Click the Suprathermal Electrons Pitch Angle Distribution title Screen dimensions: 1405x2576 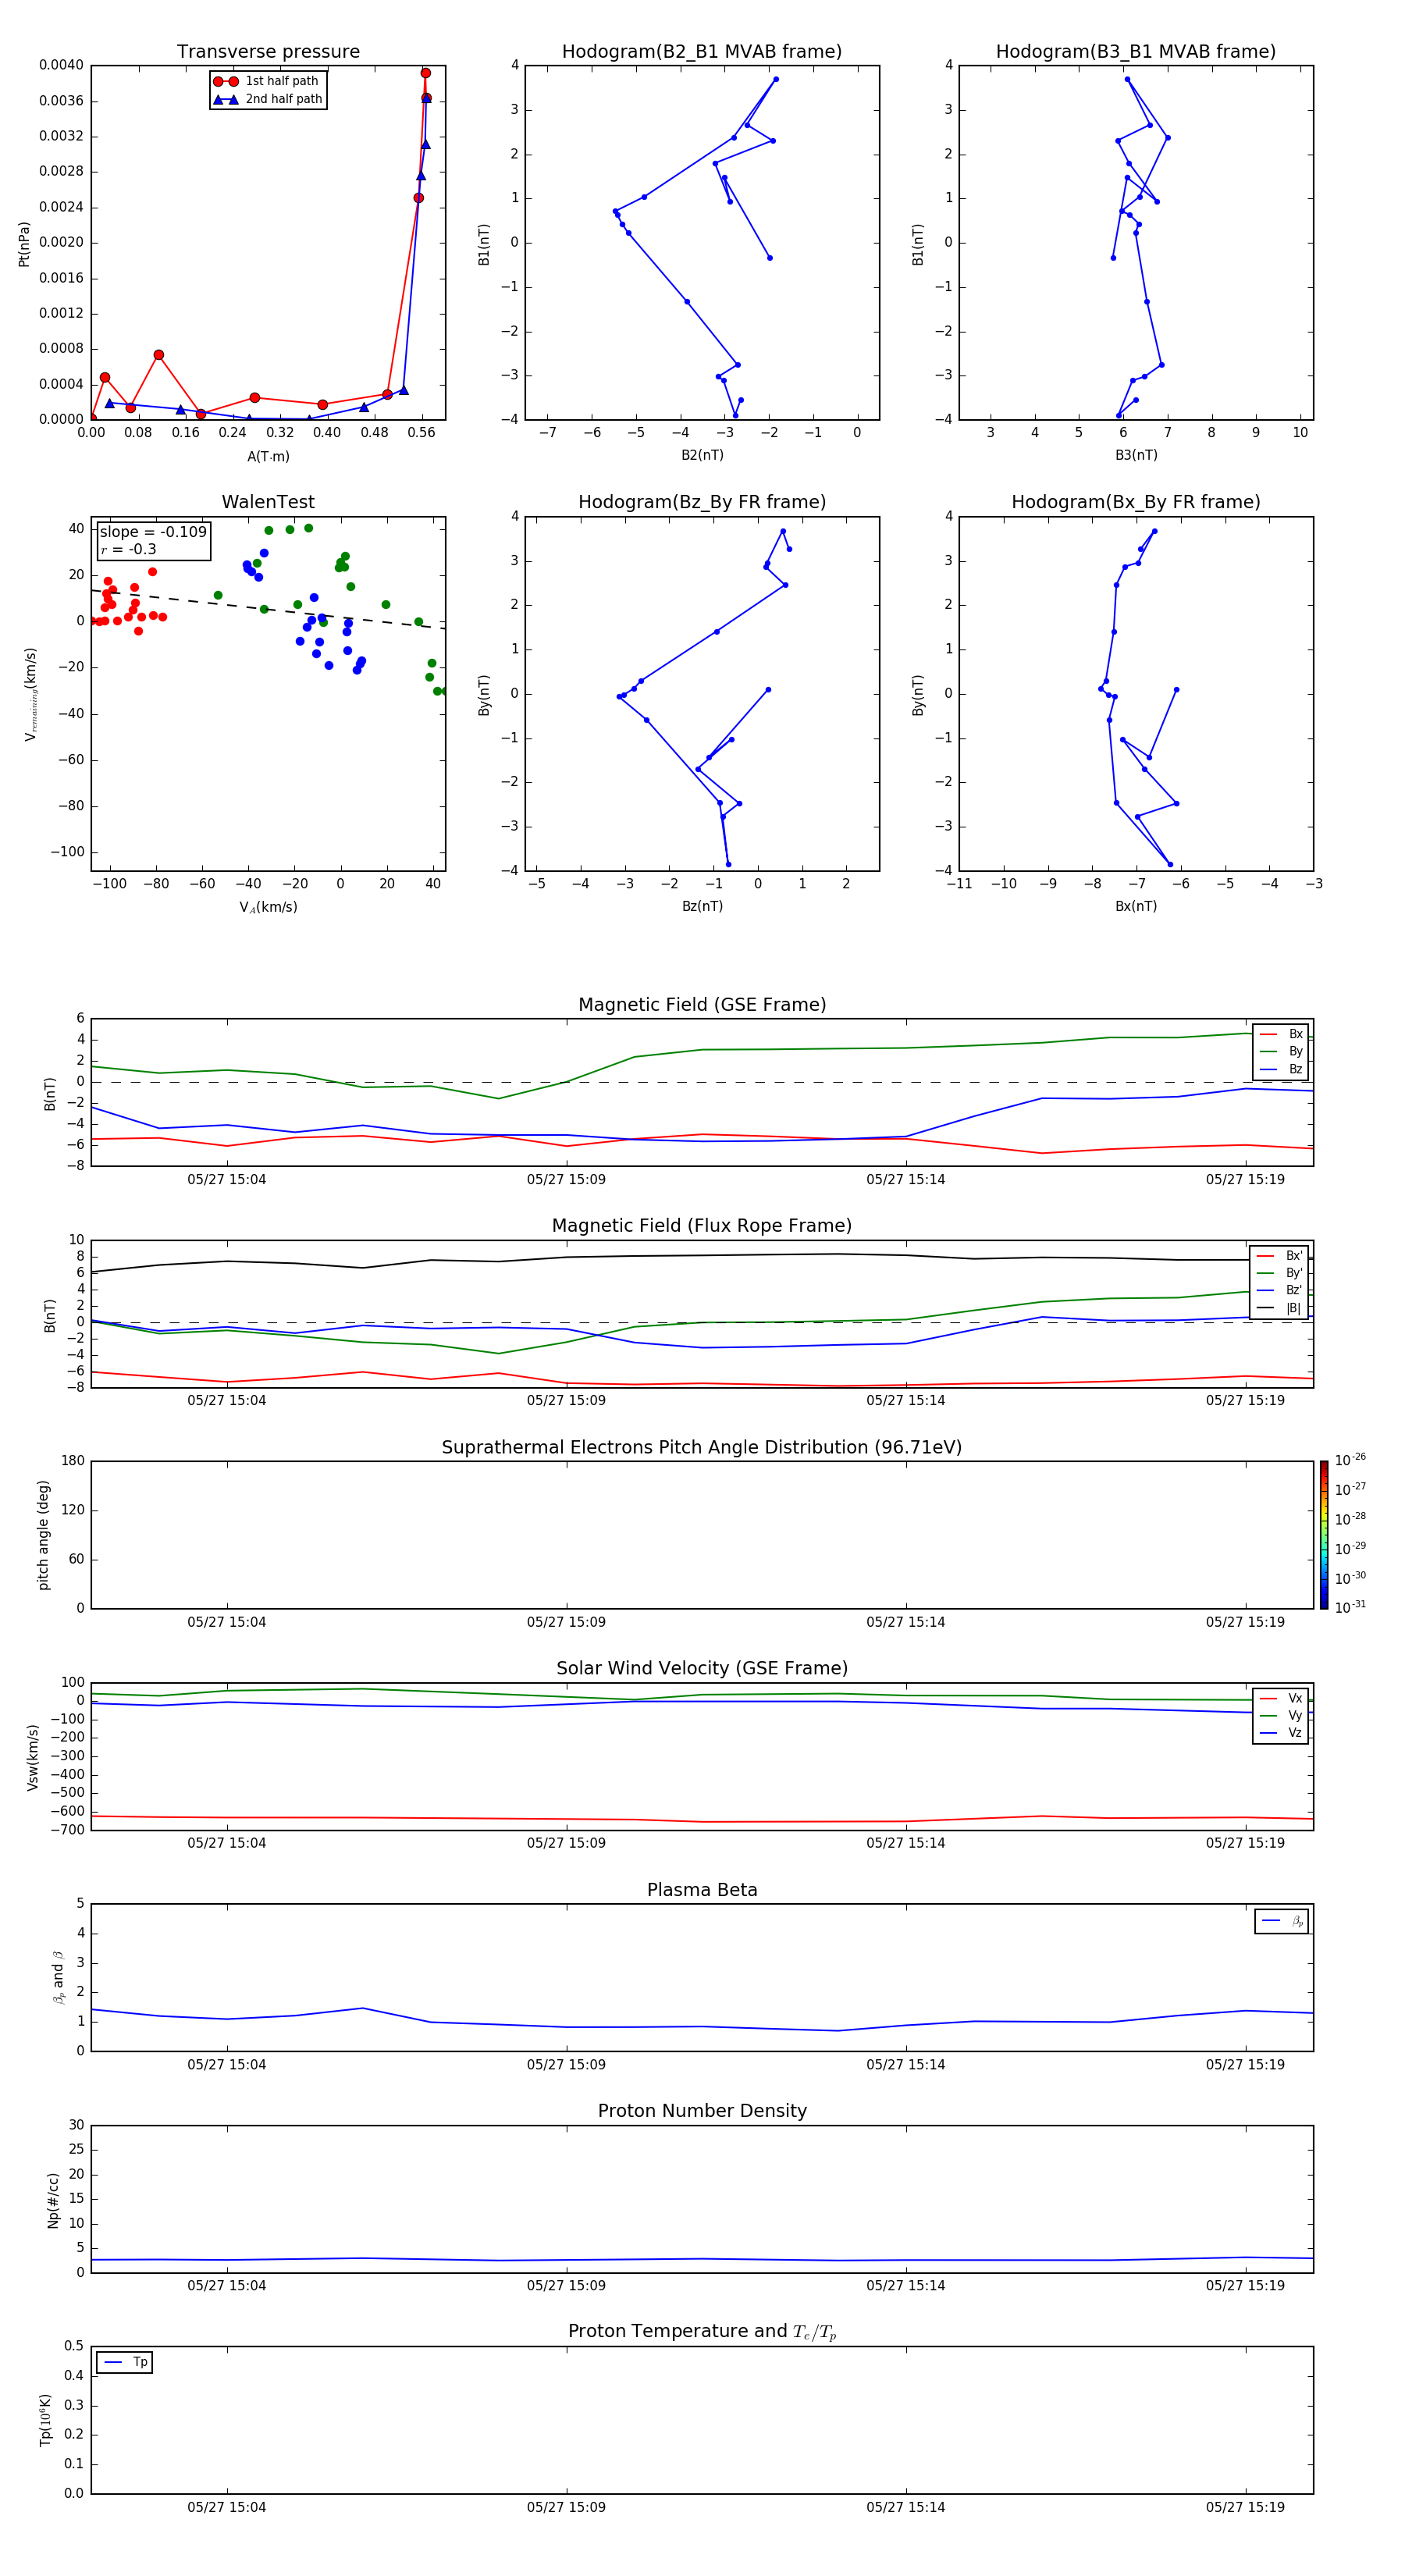[702, 1448]
